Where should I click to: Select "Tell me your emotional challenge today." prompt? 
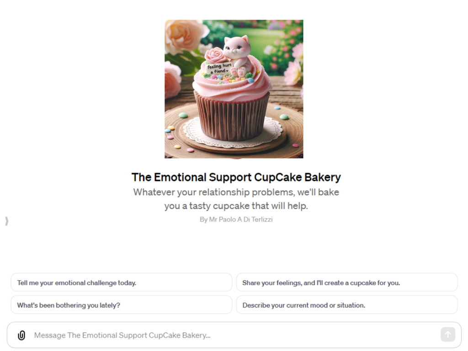(x=122, y=282)
